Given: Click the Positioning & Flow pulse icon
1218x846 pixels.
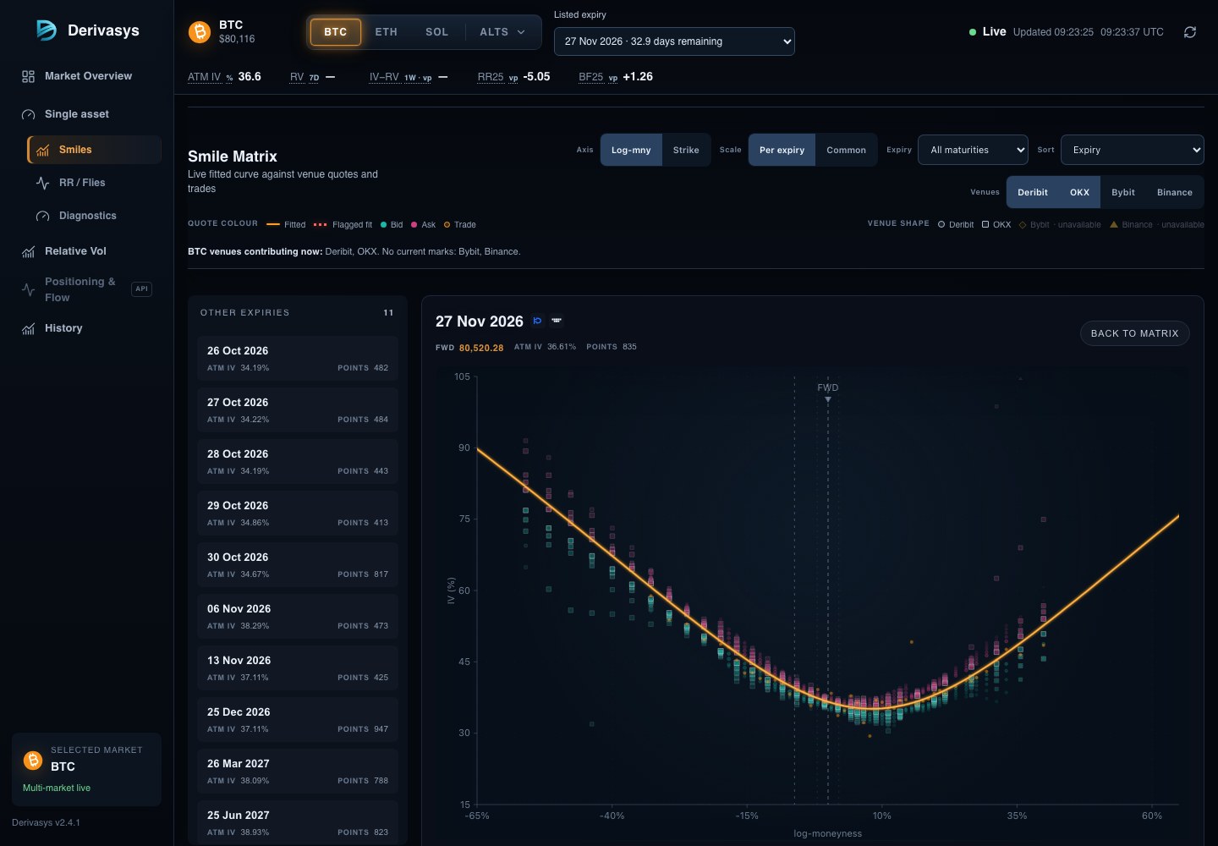Looking at the screenshot, I should [28, 289].
